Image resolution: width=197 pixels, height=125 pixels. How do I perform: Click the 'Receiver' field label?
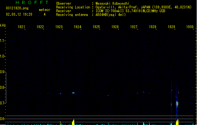pos(64,11)
